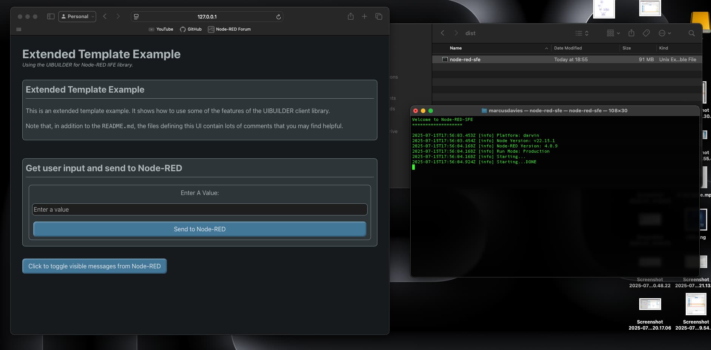
Task: Click the 'Unix Ex...ble File' kind cell
Action: click(x=677, y=59)
